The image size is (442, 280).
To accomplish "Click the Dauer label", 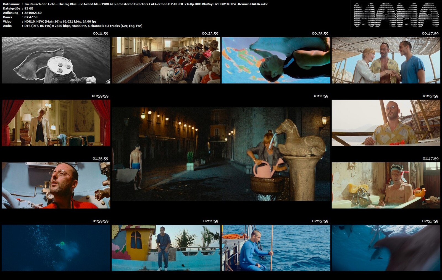I will coord(7,17).
